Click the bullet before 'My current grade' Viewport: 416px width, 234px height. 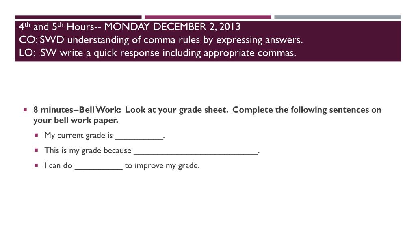[36, 135]
